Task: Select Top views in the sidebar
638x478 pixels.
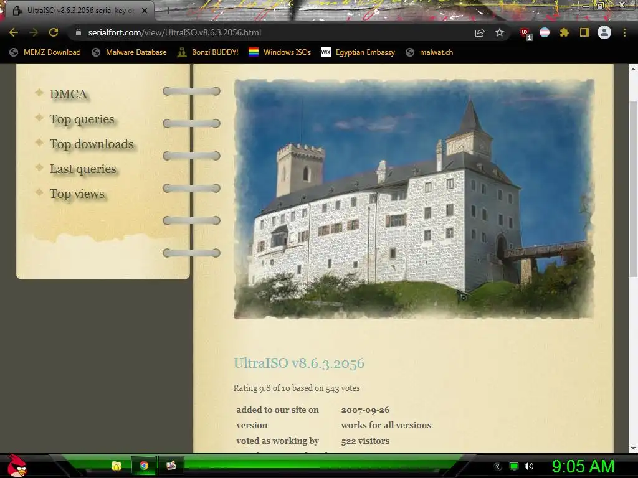Action: pyautogui.click(x=77, y=194)
